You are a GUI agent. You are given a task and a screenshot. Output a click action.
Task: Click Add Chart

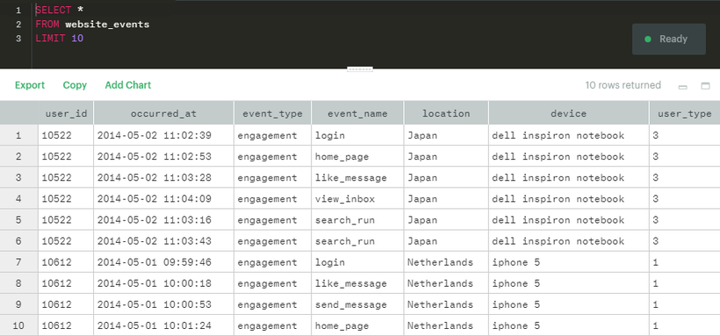(x=127, y=85)
